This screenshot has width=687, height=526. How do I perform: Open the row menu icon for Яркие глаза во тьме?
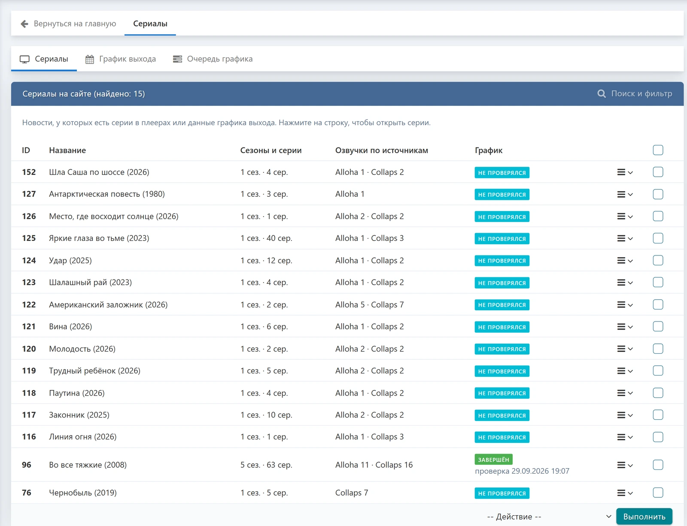click(x=625, y=238)
